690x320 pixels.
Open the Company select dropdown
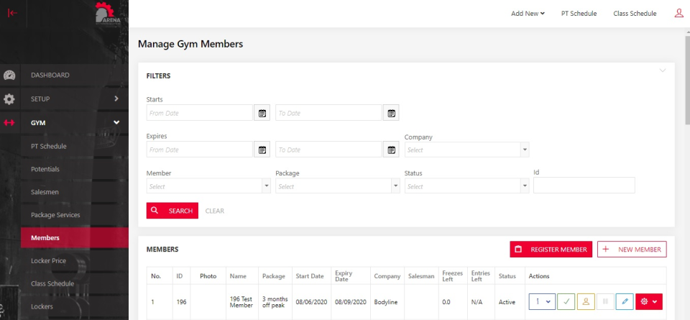[466, 150]
